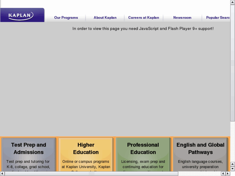Select the English and Global Pathways card
This screenshot has width=235, height=176.
click(200, 155)
